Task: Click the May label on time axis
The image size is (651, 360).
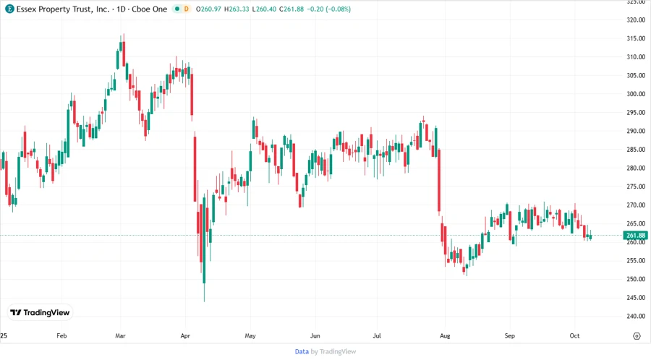Action: pos(250,335)
